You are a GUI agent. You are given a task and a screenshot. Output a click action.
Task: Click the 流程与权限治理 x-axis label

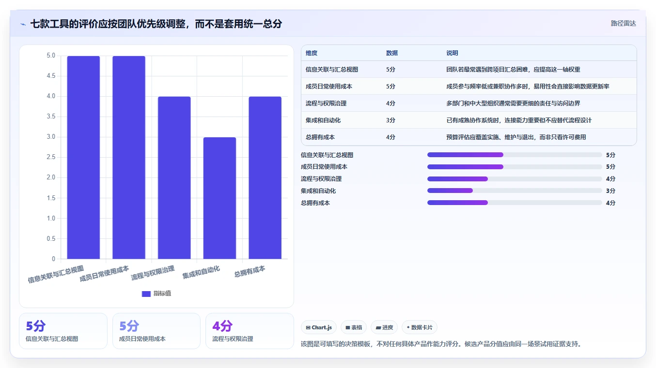tap(153, 273)
